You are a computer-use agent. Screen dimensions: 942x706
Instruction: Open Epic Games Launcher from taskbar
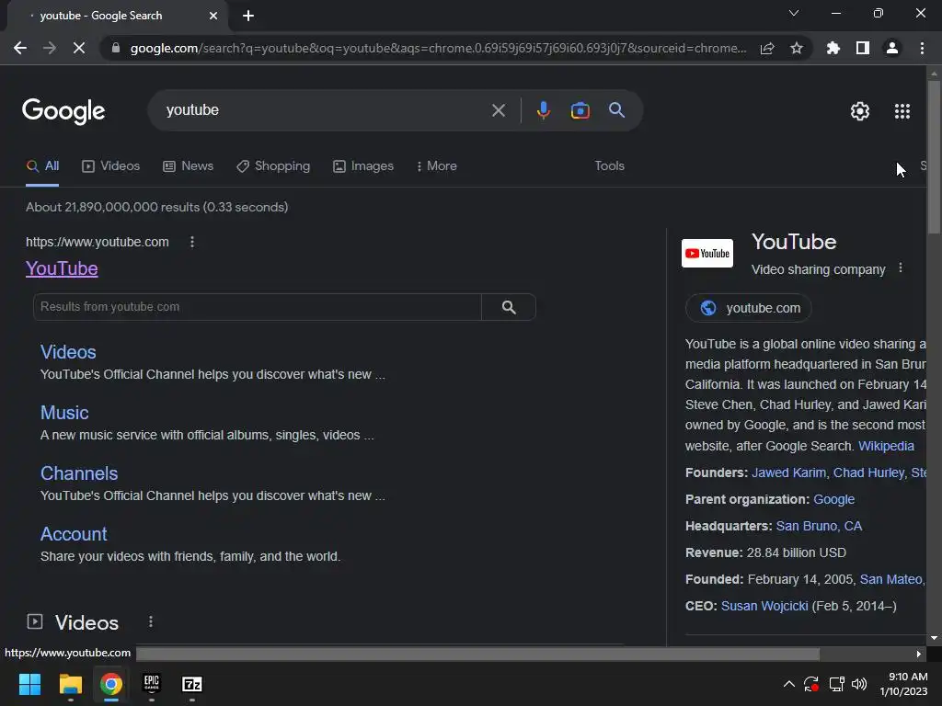(x=152, y=684)
